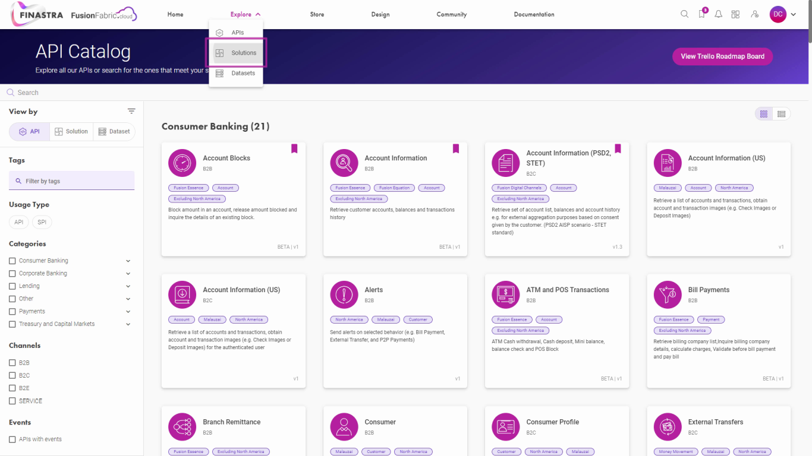Image resolution: width=812 pixels, height=456 pixels.
Task: Click the Consumer Profile icon
Action: click(x=506, y=426)
